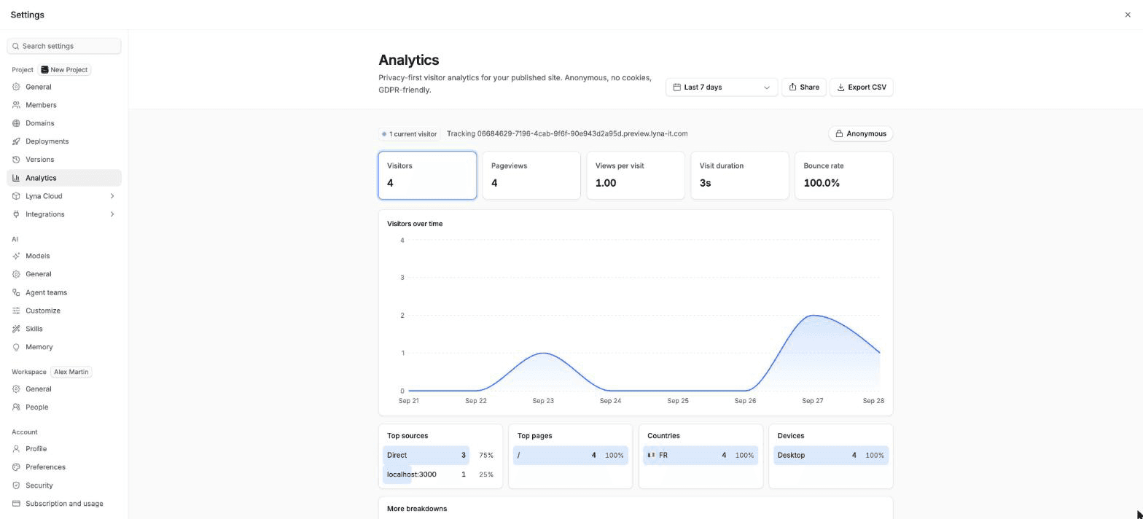Select the Visit duration card
The height and width of the screenshot is (519, 1143).
739,175
